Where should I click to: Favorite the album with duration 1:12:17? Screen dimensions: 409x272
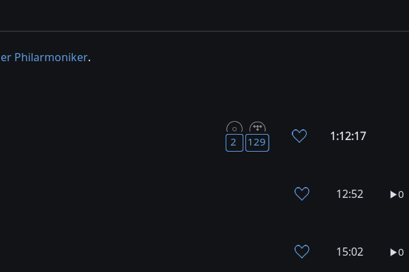point(299,136)
